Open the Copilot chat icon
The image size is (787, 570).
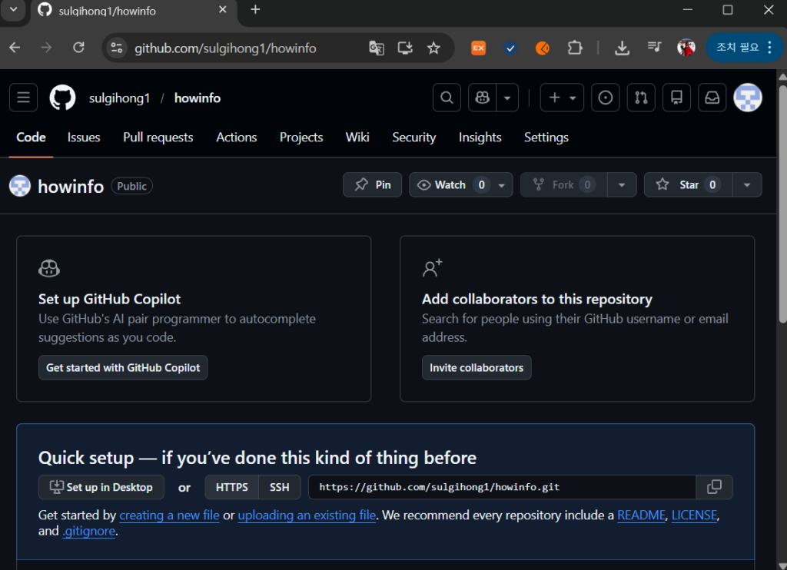click(483, 98)
